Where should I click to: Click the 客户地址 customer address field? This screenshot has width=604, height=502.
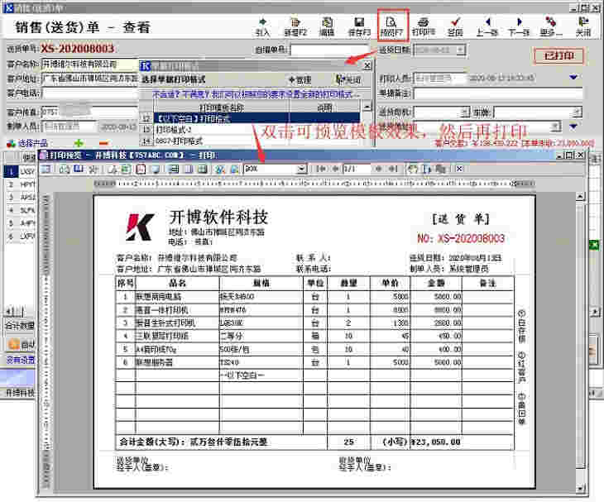click(x=89, y=79)
